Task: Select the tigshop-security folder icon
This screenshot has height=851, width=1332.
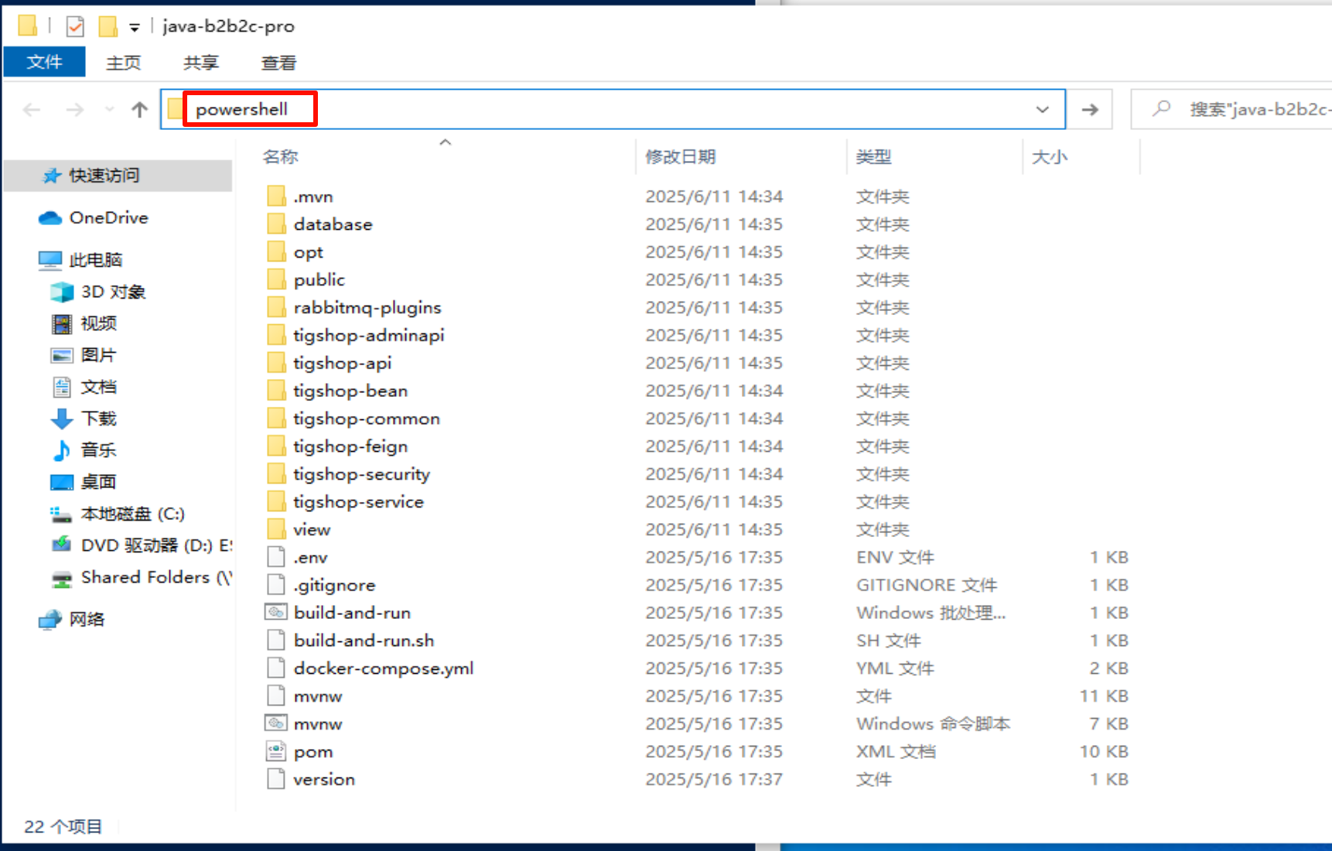Action: [x=276, y=475]
